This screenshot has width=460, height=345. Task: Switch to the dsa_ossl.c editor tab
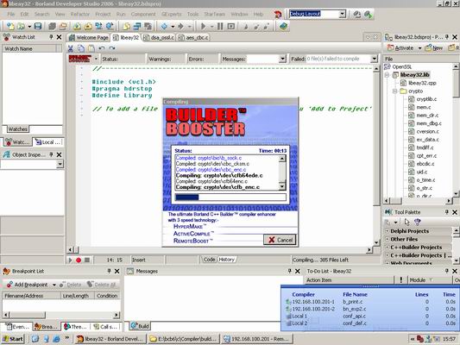(159, 38)
